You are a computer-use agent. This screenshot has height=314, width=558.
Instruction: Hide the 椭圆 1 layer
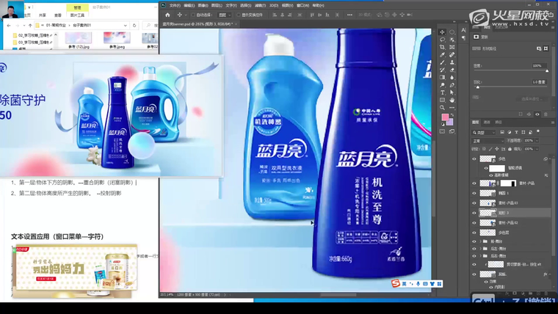[x=474, y=193]
